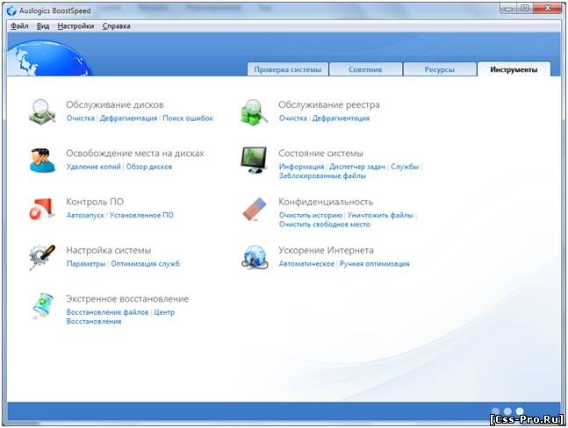Open the Диспетчер задач link
Screen dimensions: 568x428
point(357,167)
